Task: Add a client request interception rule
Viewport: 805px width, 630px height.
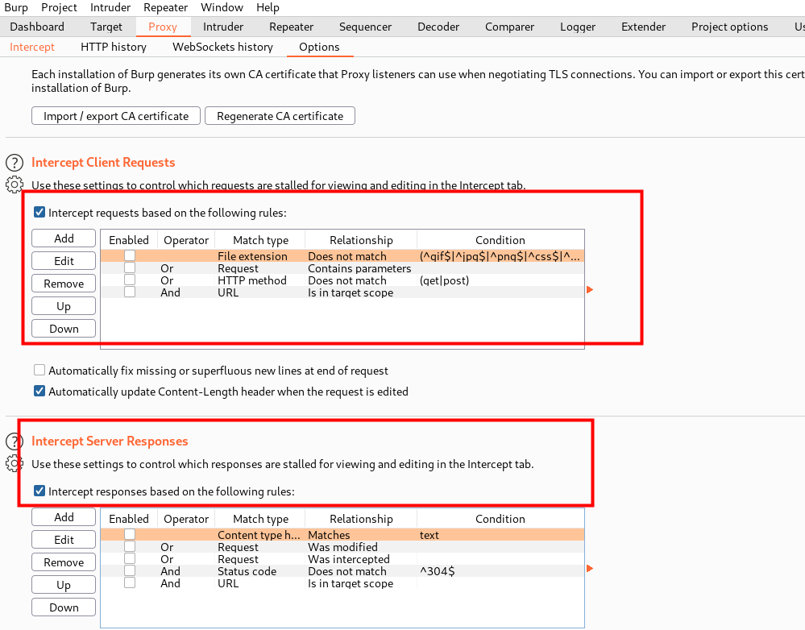Action: (64, 238)
